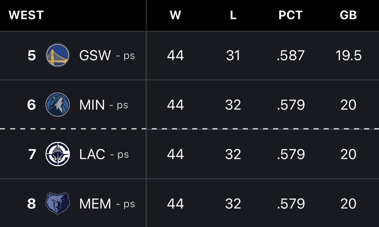Select the MEM team name
The image size is (379, 227).
[x=95, y=204]
